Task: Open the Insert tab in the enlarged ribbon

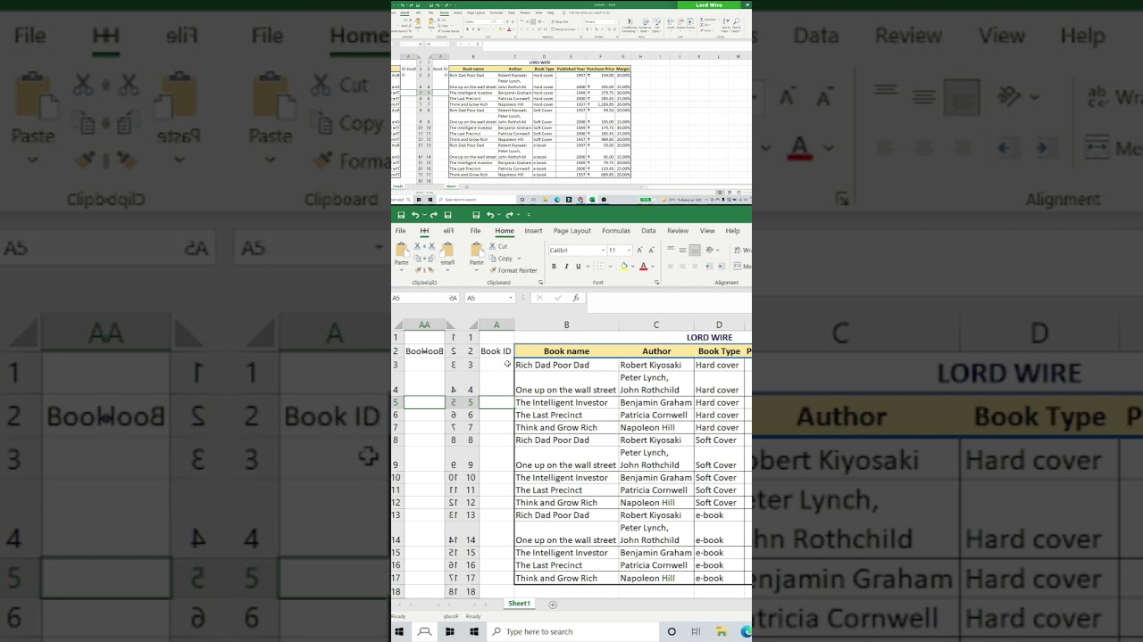Action: (533, 231)
